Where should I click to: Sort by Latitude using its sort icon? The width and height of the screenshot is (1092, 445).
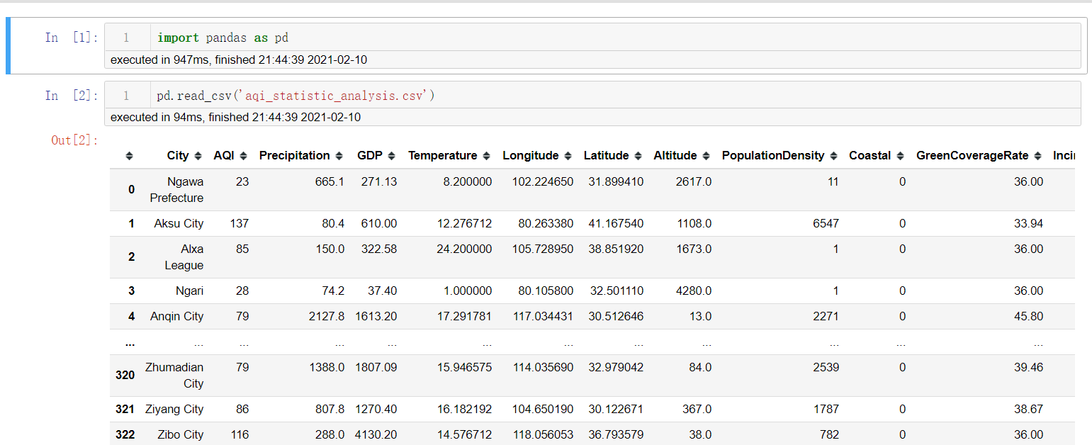(x=638, y=156)
